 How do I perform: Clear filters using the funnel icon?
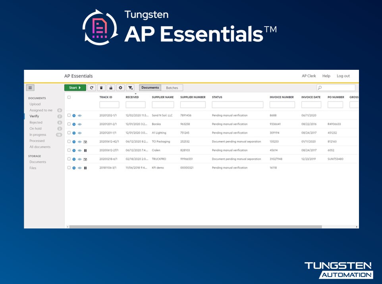[130, 88]
